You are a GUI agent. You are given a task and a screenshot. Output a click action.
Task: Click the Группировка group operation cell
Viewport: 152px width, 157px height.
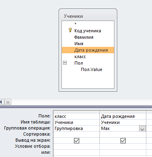point(76,128)
